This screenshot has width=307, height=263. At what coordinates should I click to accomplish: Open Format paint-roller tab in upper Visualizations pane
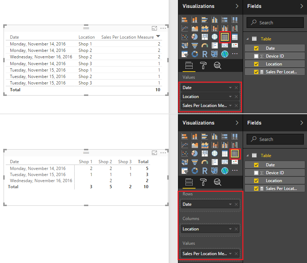[x=203, y=65]
